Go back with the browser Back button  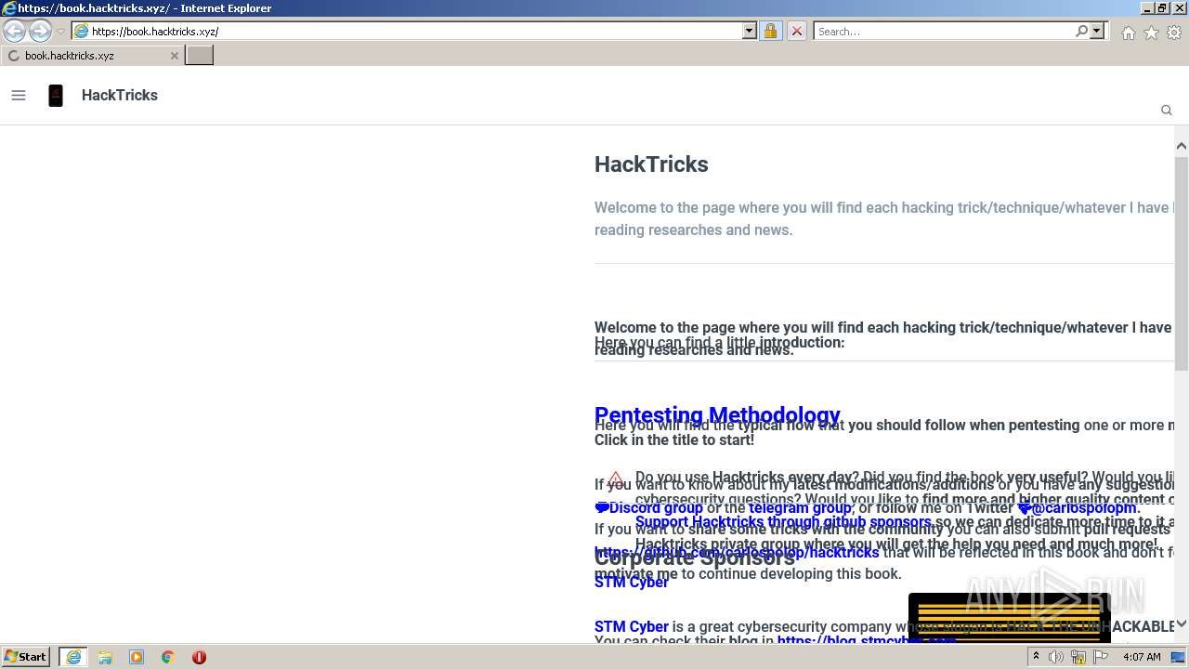point(14,32)
